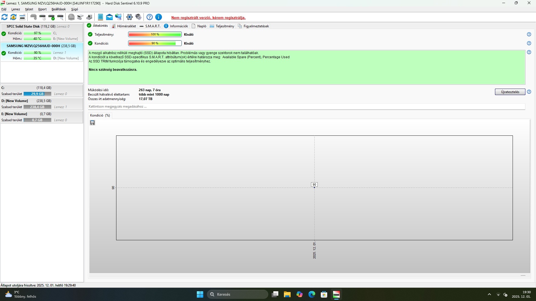
Task: Click the unregistered version registration link
Action: pos(208,18)
